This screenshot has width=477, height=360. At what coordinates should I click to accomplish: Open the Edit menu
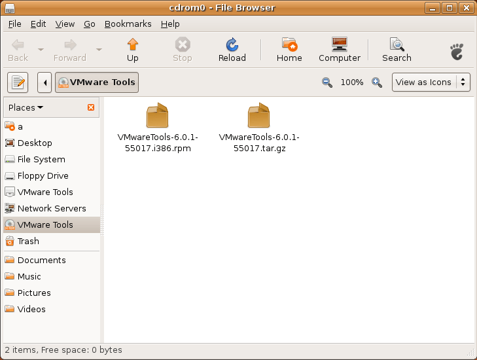coord(39,24)
